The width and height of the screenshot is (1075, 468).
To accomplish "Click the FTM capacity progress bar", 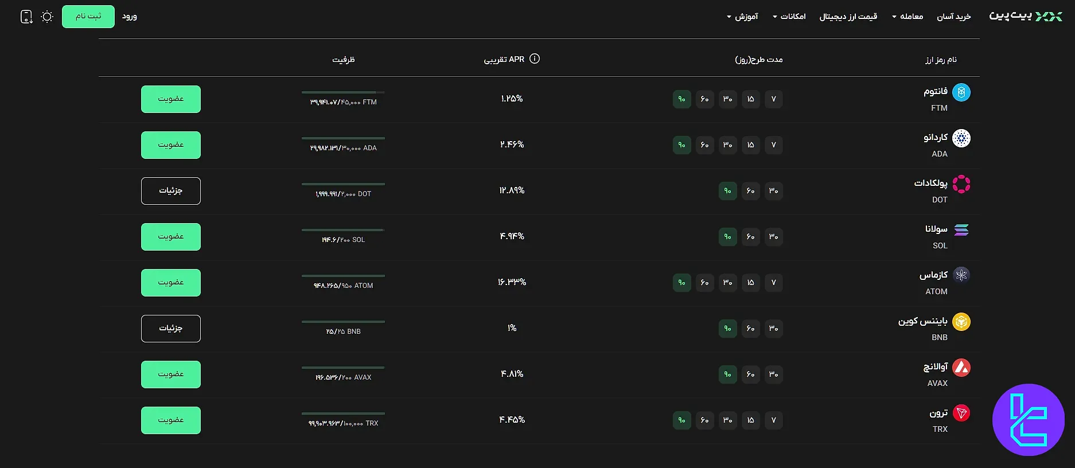I will point(343,92).
